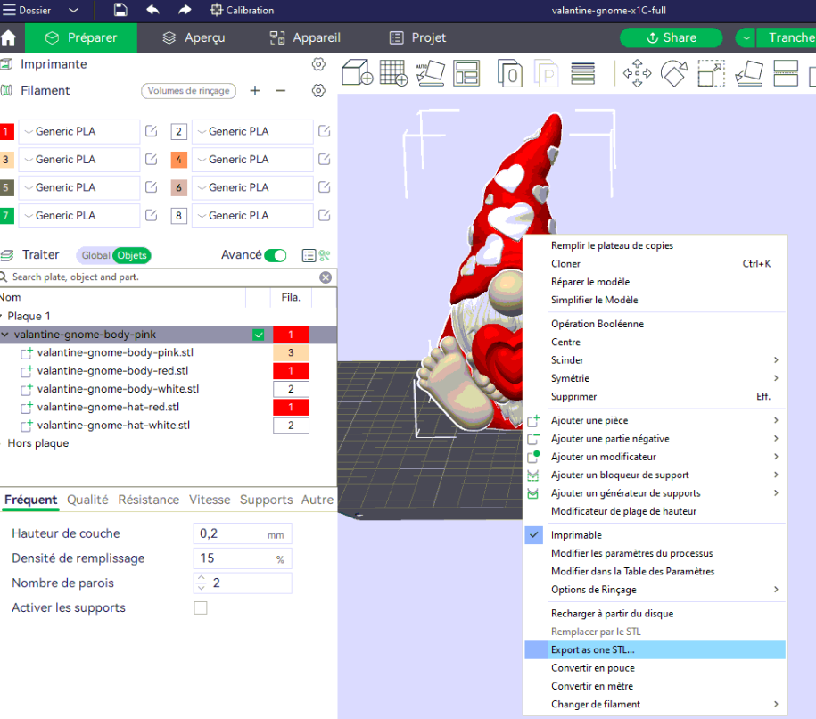The height and width of the screenshot is (719, 816).
Task: Toggle printable checkbox for valantine-gnome-body-pink
Action: (258, 335)
